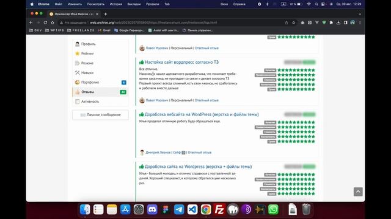Open review titled Настойка сайт вордпресс согласно ТЗ
391x219 pixels.
[x=182, y=62]
